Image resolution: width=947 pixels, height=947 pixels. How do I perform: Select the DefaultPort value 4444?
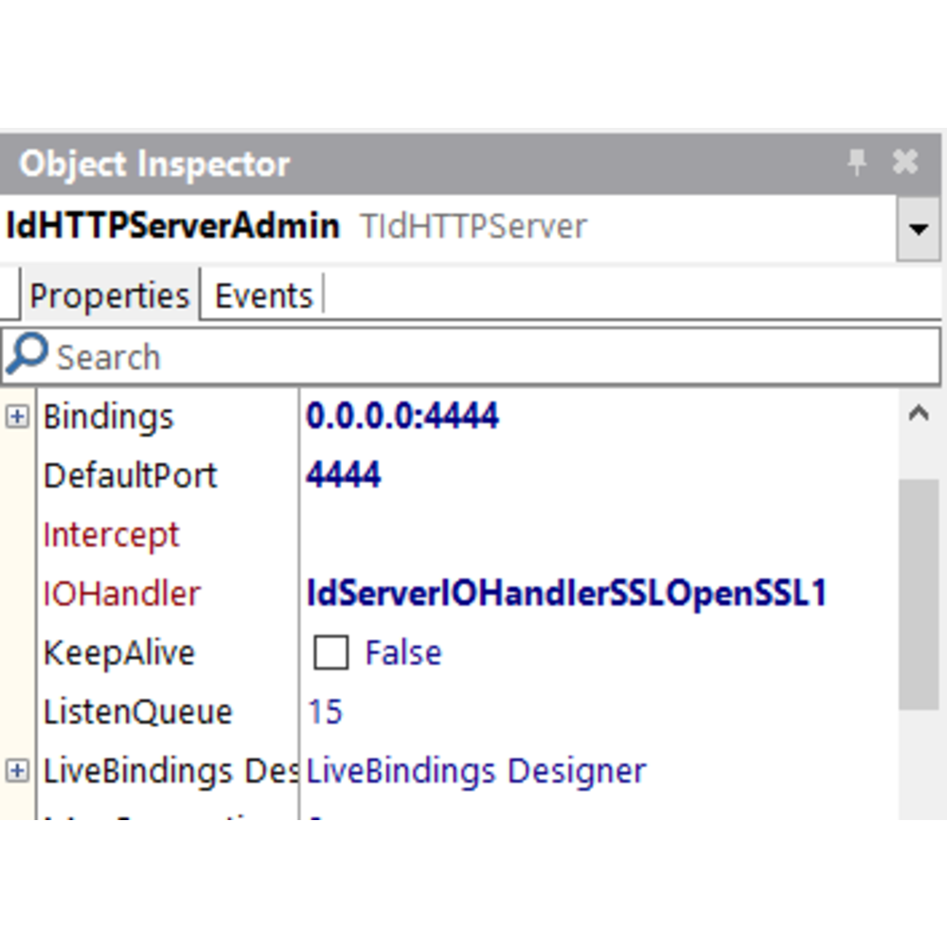coord(343,475)
